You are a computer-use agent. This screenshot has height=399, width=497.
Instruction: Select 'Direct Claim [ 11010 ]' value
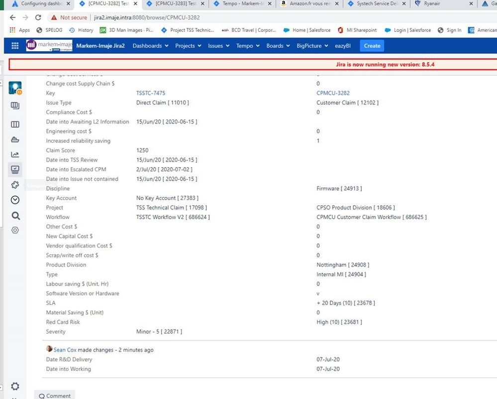point(163,102)
